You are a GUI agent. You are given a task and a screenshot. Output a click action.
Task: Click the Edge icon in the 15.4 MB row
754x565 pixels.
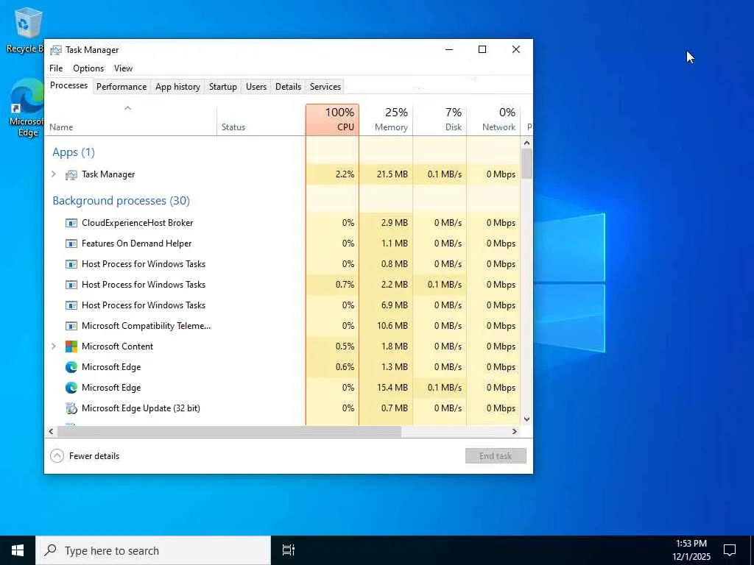coord(71,388)
